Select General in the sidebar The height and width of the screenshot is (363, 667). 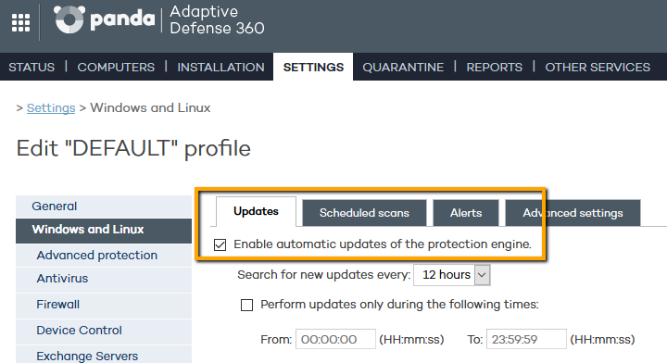[x=104, y=207]
